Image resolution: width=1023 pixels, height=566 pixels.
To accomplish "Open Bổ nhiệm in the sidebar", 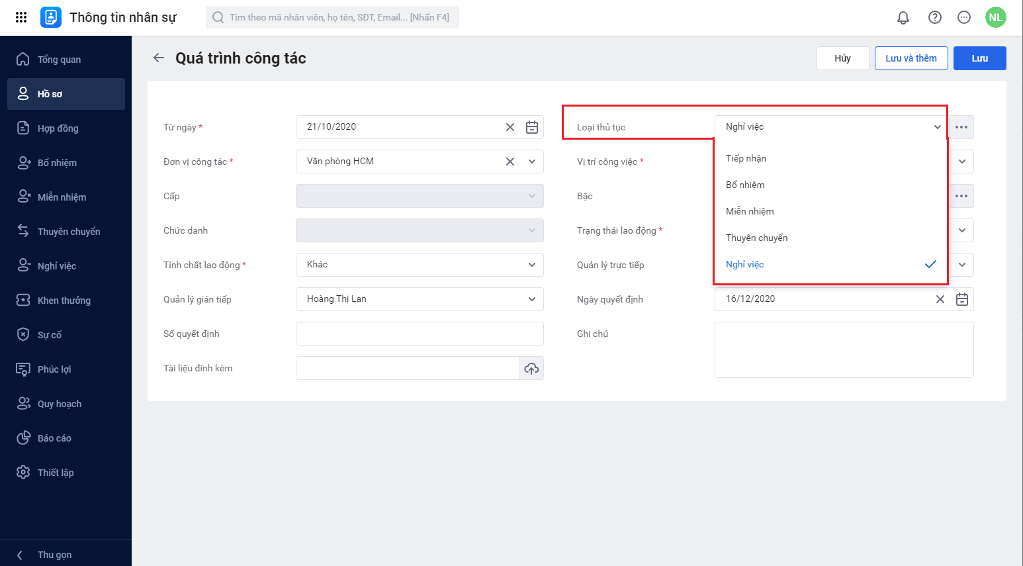I will (x=66, y=163).
